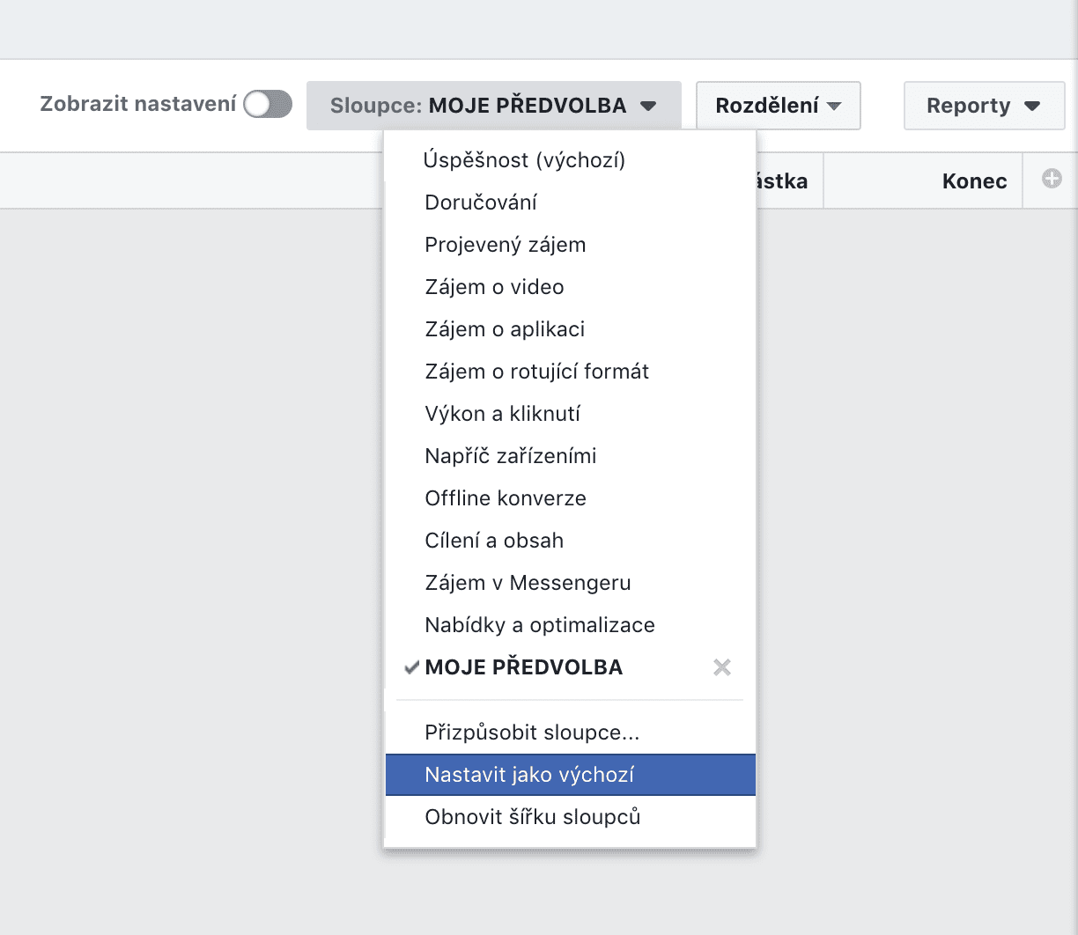The image size is (1078, 935).
Task: Choose Zájem o aplikaci preset
Action: tap(505, 329)
